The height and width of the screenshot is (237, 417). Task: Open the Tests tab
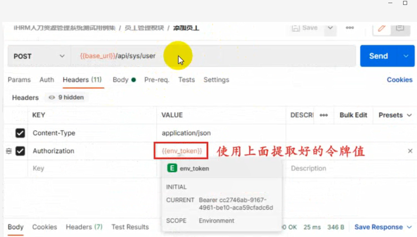(x=186, y=80)
